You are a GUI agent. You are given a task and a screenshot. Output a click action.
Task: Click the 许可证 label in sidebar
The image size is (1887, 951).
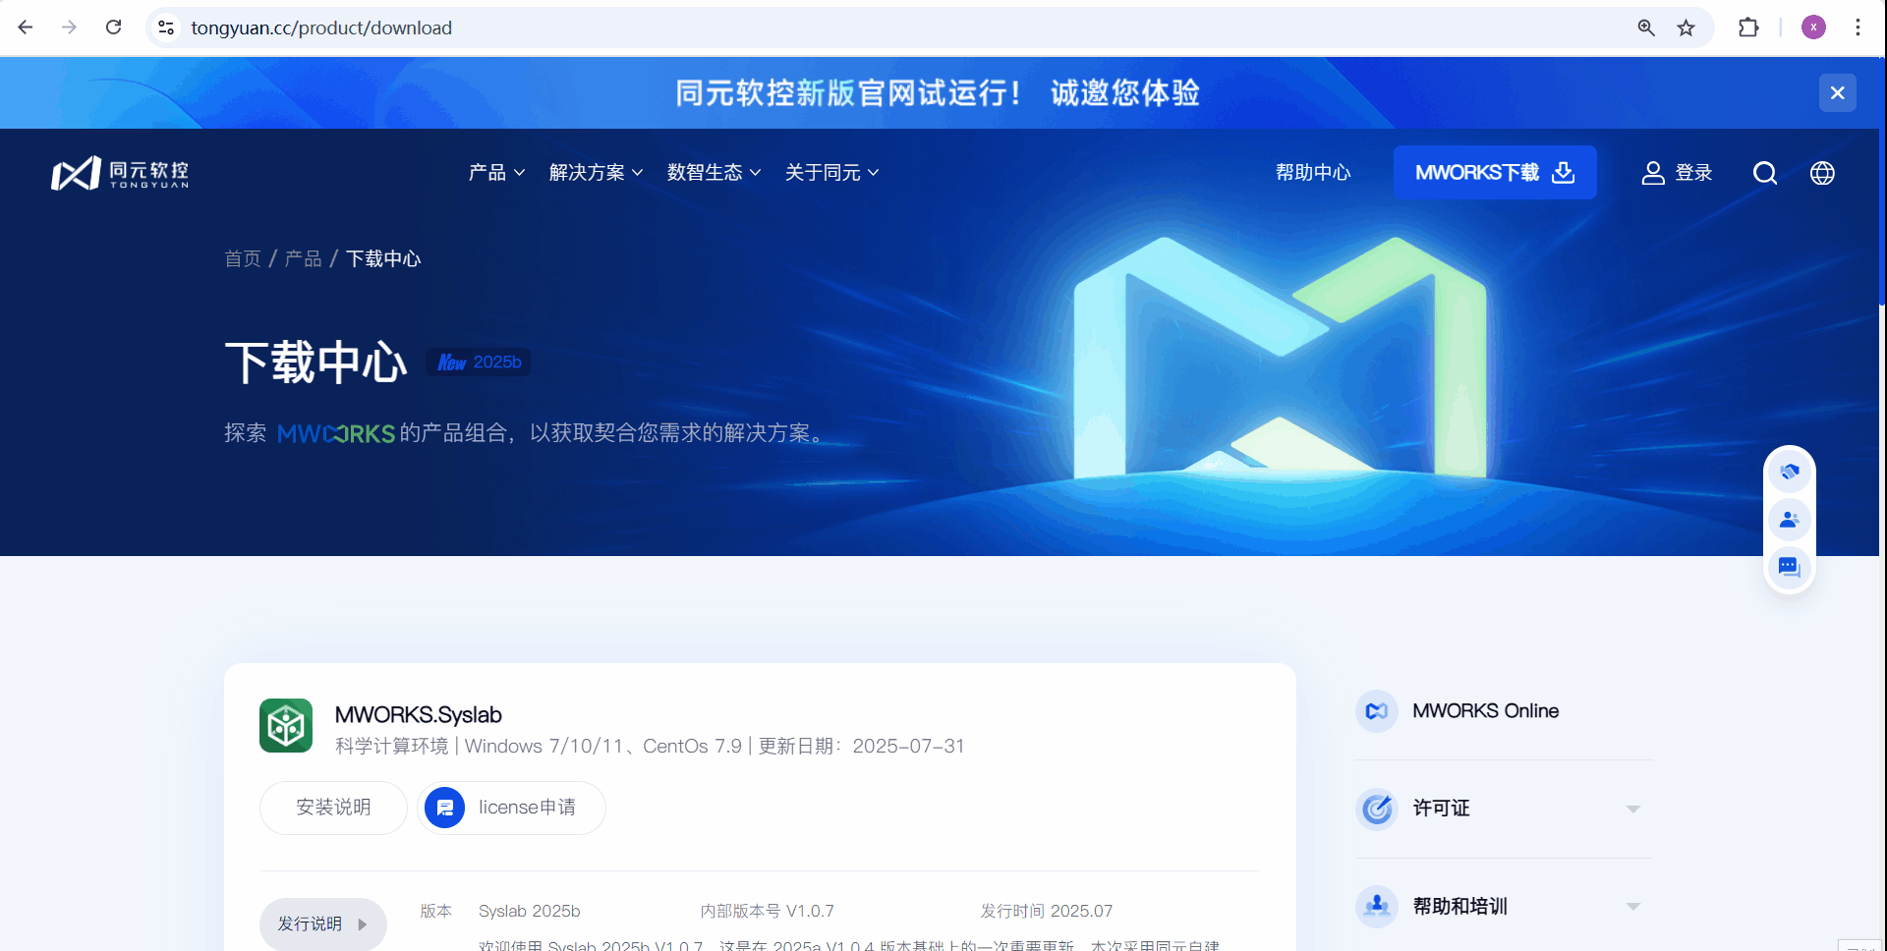(1441, 809)
